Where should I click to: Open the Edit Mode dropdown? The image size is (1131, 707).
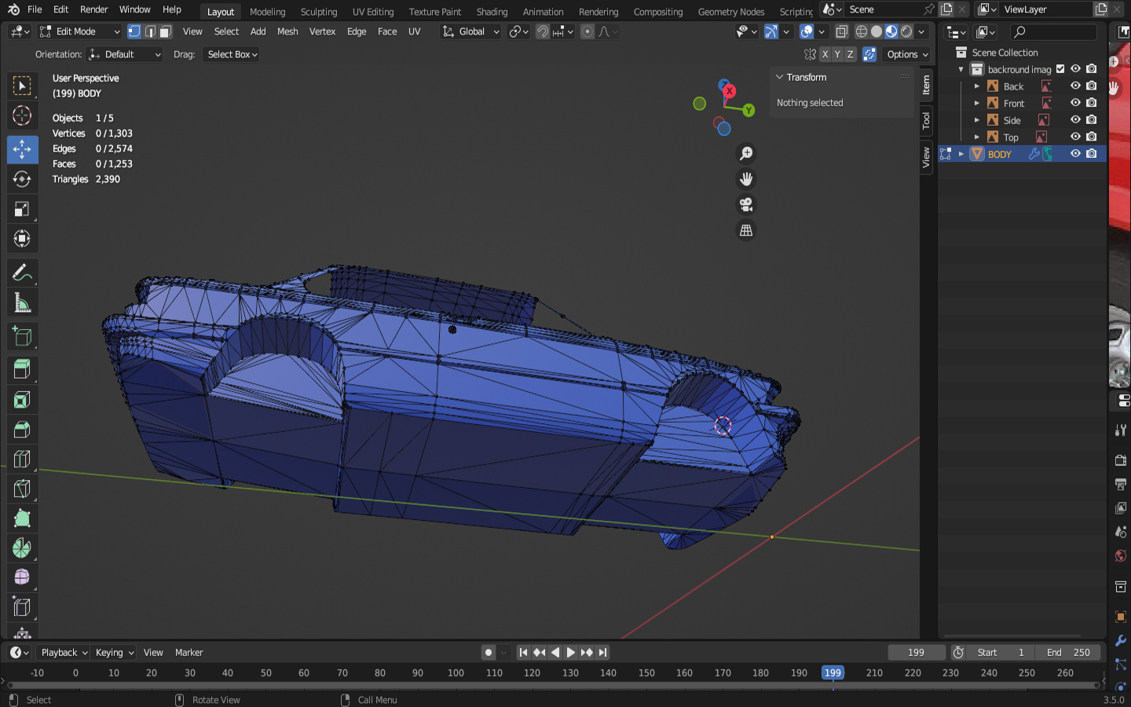pyautogui.click(x=80, y=31)
